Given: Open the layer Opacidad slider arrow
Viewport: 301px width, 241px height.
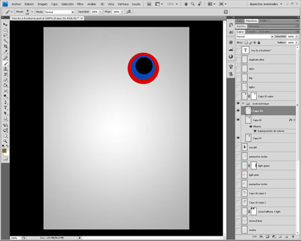Looking at the screenshot, I should [x=297, y=36].
